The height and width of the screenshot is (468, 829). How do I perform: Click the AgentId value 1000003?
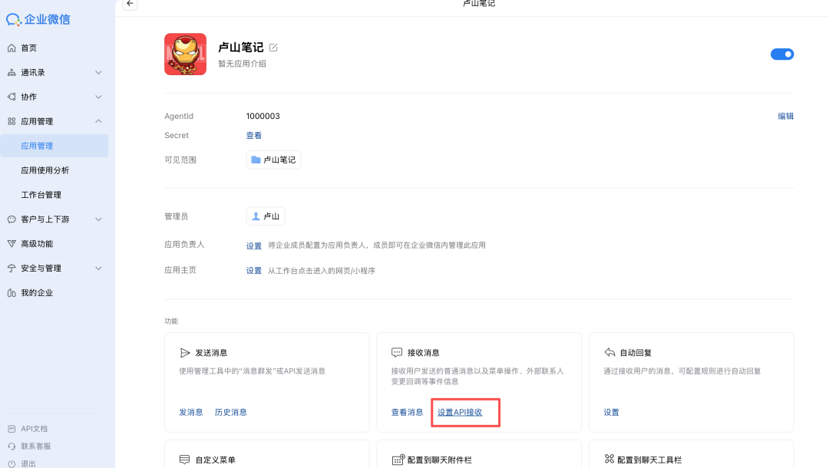(263, 116)
